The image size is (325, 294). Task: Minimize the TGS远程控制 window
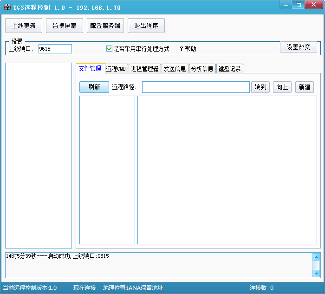[286, 5]
